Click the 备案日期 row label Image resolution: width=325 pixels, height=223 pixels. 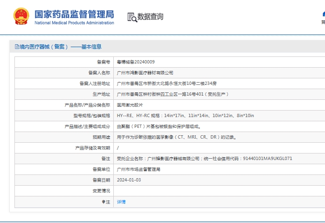pyautogui.click(x=101, y=180)
